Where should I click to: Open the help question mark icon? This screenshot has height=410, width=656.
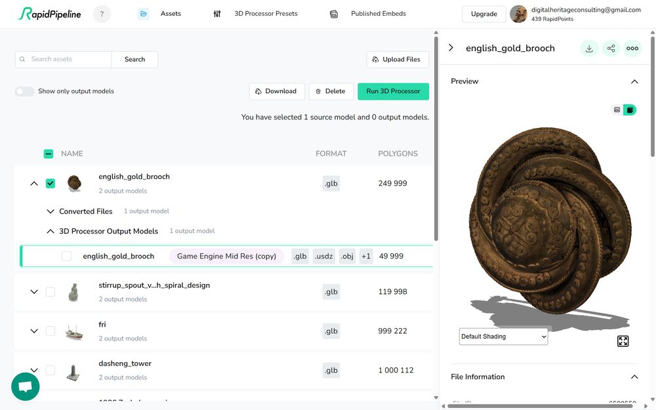[x=102, y=14]
